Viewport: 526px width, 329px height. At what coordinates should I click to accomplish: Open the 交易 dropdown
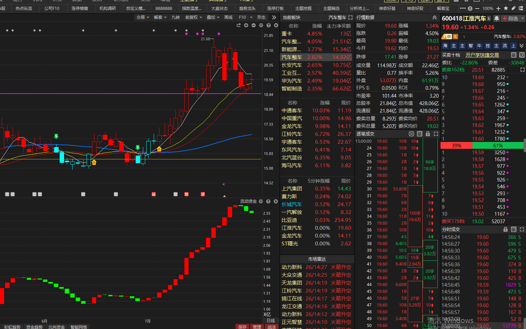143,17
